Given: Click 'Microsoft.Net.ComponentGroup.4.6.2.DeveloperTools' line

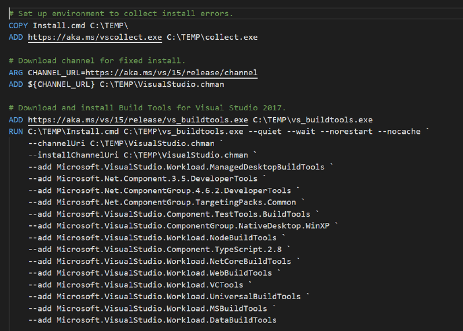Looking at the screenshot, I should point(164,191).
